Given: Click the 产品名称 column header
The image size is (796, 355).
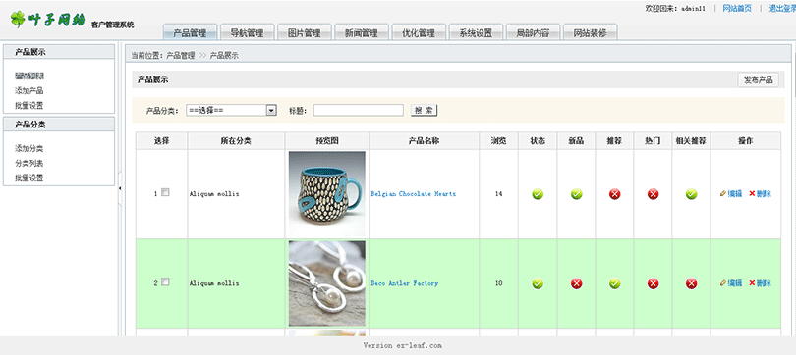Looking at the screenshot, I should coord(424,141).
